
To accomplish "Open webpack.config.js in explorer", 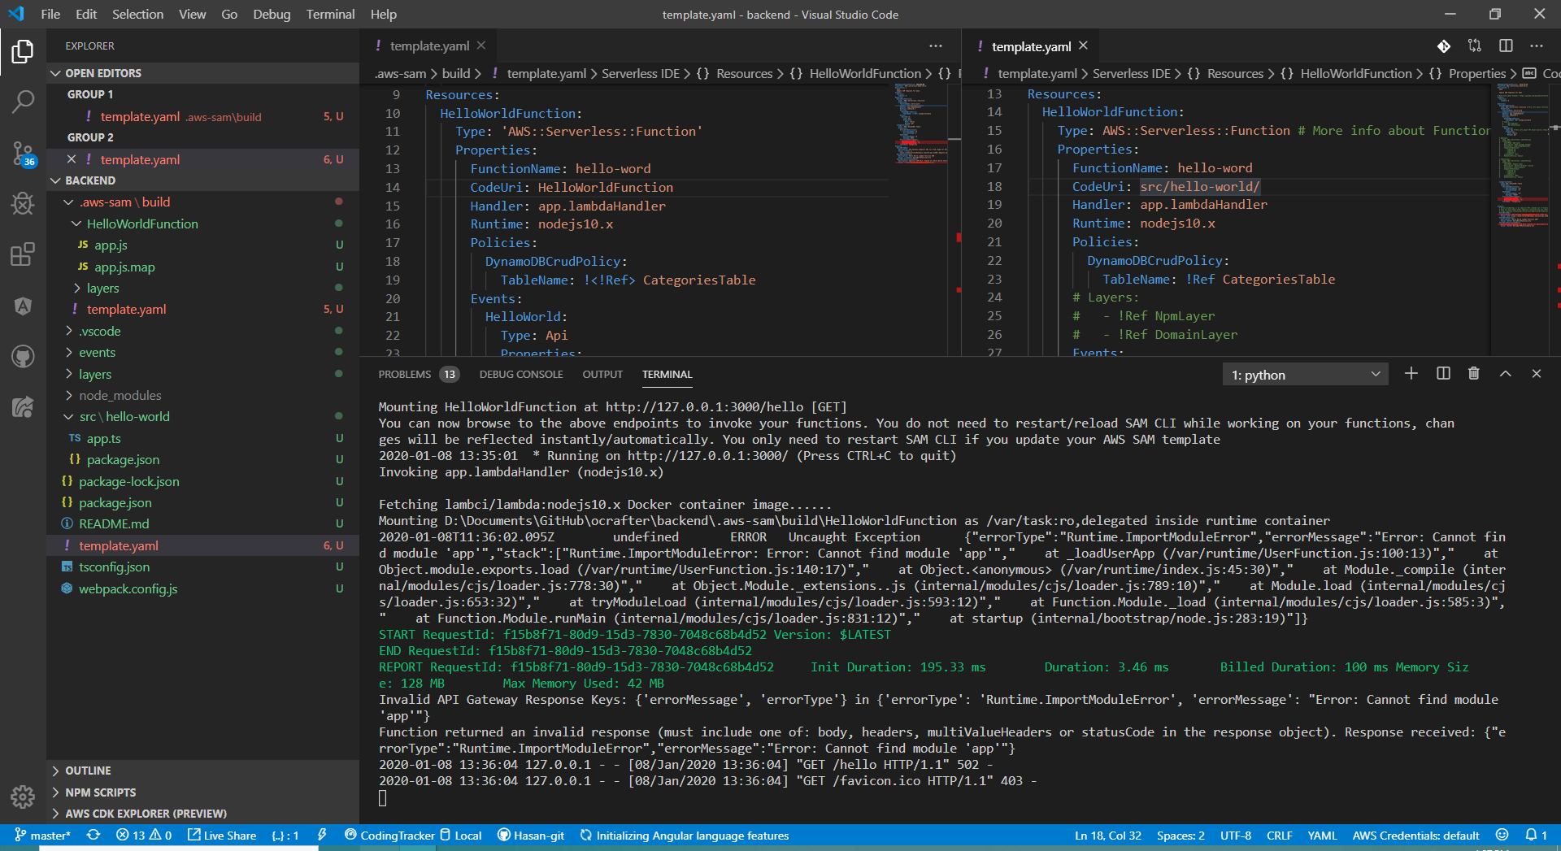I will 128,588.
